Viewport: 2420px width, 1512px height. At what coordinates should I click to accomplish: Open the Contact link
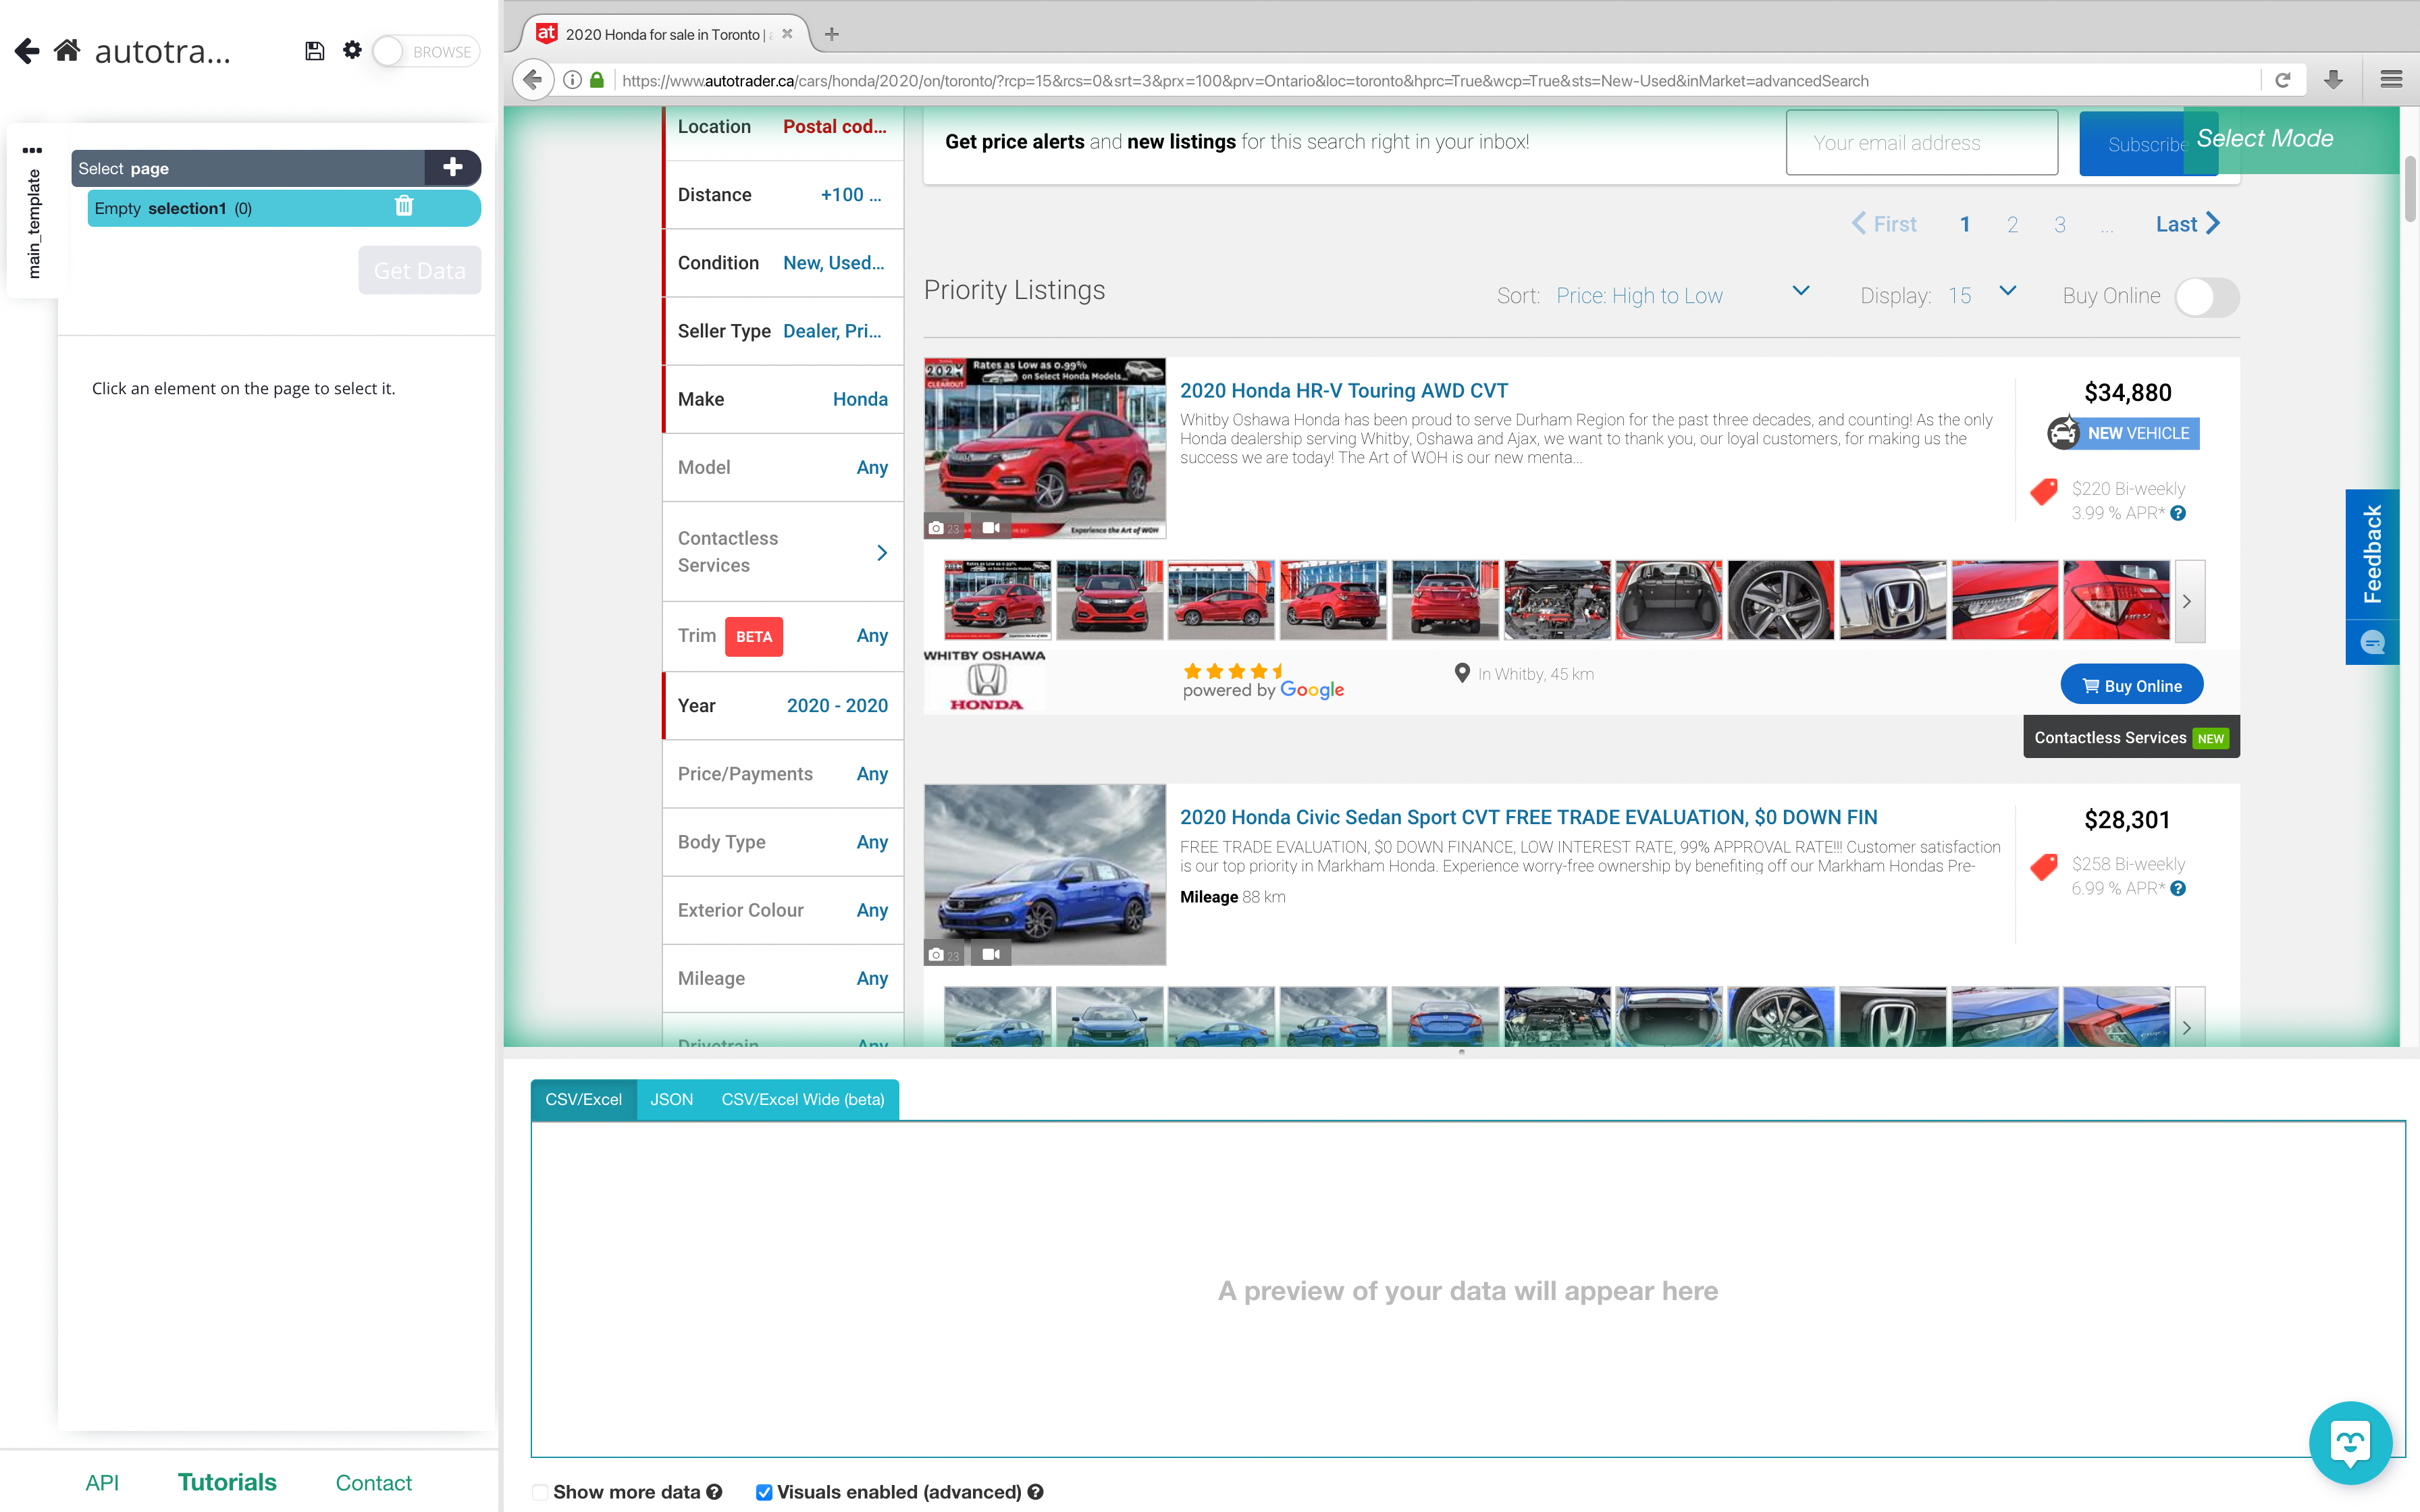click(x=373, y=1482)
